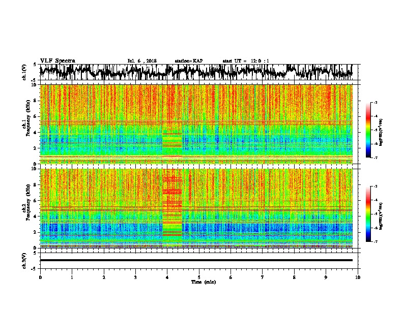Click the "-3" label on ch.1 colorbar

click(x=376, y=102)
